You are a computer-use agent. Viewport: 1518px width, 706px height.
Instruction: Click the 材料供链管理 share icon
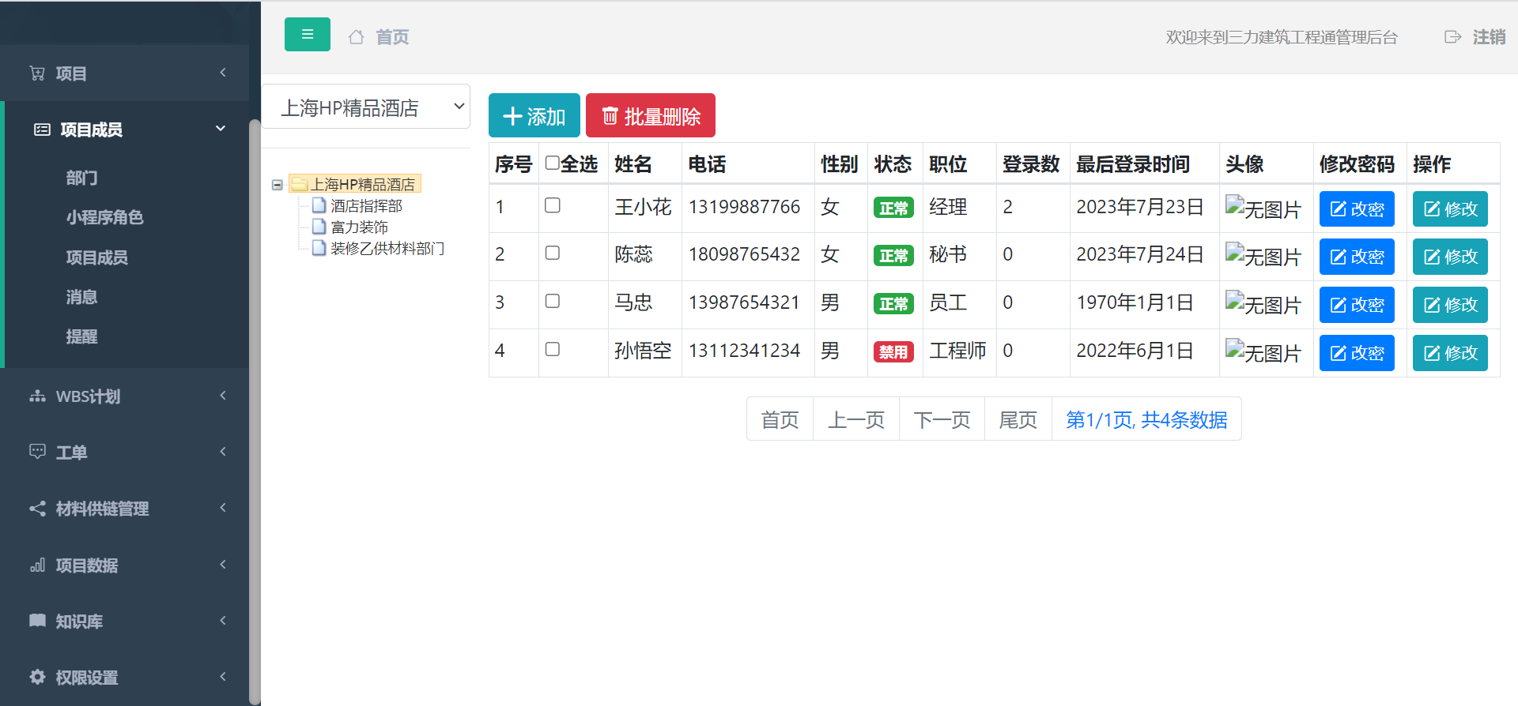37,509
